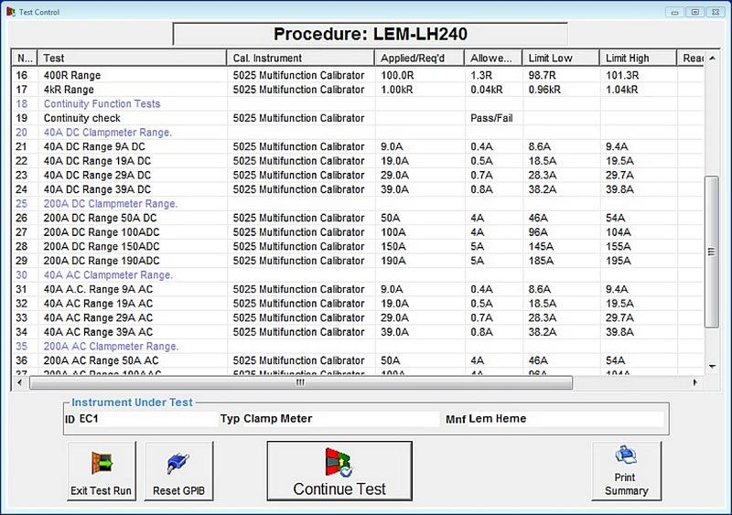
Task: Click the vertical scrollbar down arrow
Action: coord(712,367)
